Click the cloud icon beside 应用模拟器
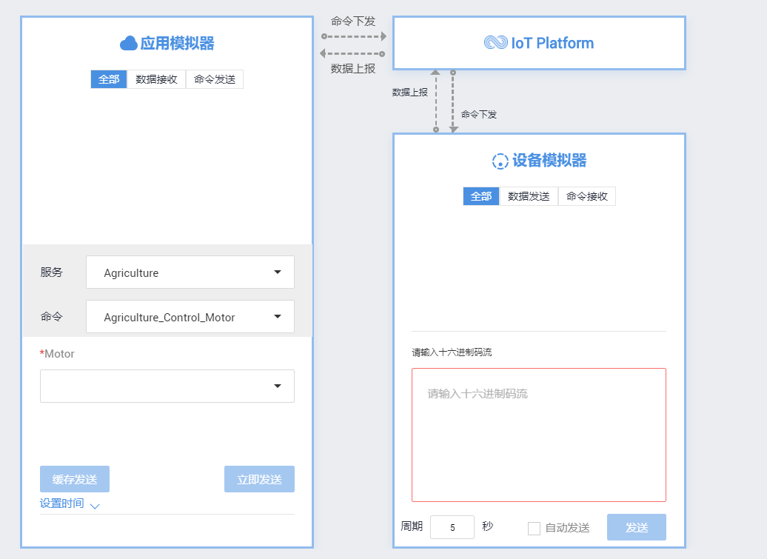Screen dimensions: 767x559 (129, 43)
